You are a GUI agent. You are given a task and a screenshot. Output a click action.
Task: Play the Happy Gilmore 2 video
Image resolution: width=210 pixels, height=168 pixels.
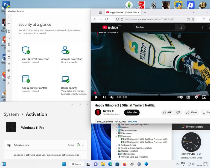tap(96, 97)
